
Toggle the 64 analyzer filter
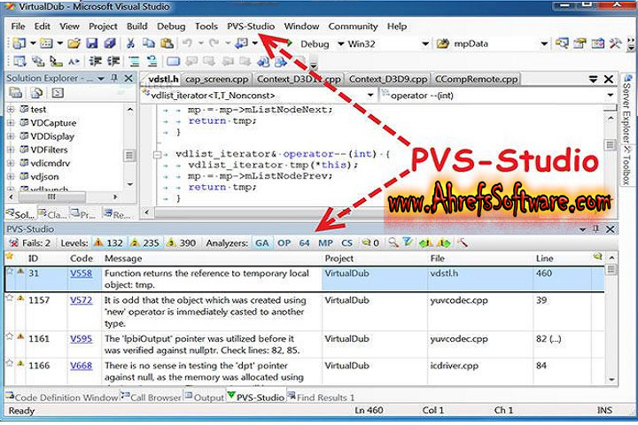point(304,242)
